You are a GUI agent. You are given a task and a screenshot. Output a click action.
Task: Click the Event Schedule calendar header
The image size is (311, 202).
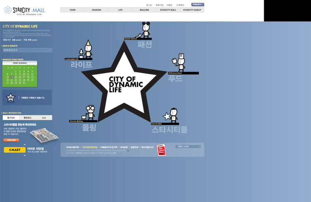pyautogui.click(x=20, y=63)
